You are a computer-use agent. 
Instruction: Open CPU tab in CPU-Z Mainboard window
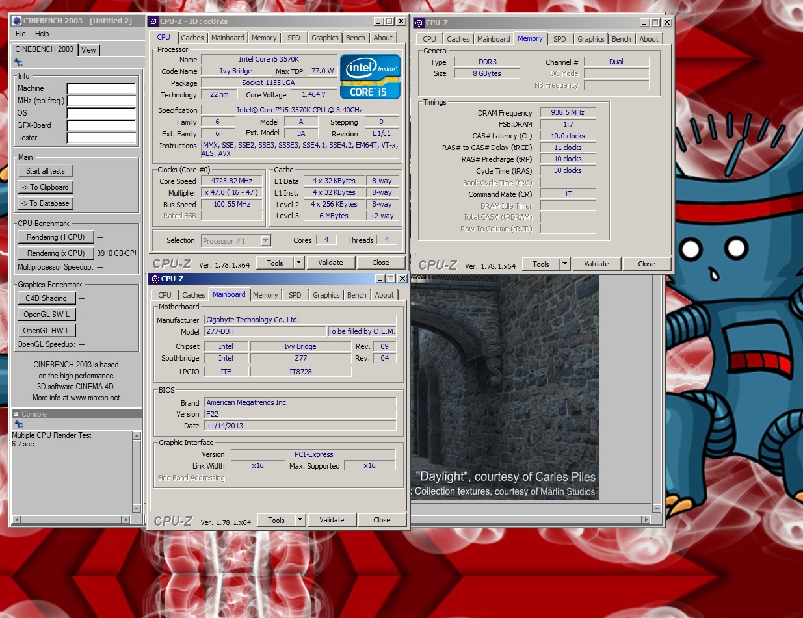(x=165, y=295)
